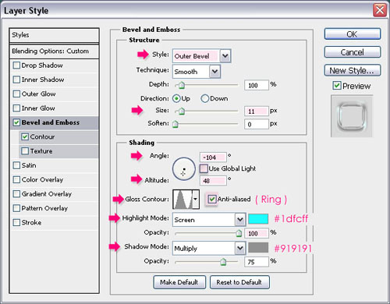Enable the Satin checkbox
Image resolution: width=390 pixels, height=304 pixels.
[x=16, y=165]
